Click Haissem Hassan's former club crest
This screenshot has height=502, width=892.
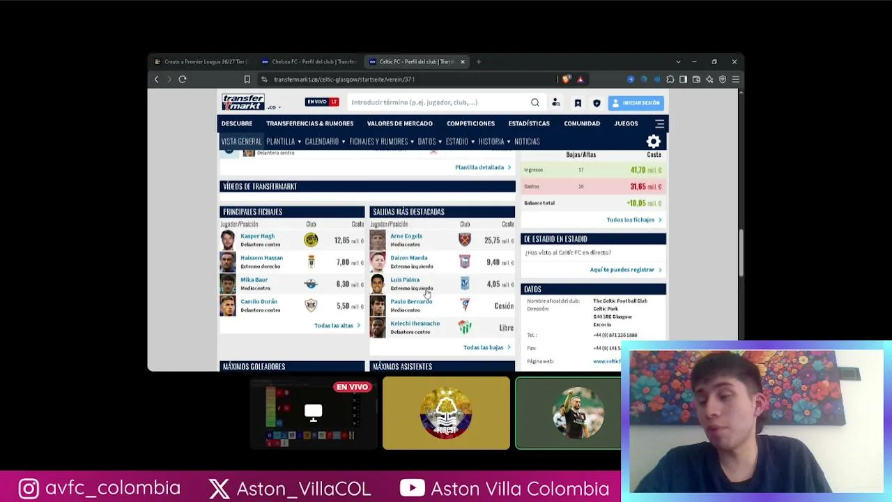click(x=311, y=262)
